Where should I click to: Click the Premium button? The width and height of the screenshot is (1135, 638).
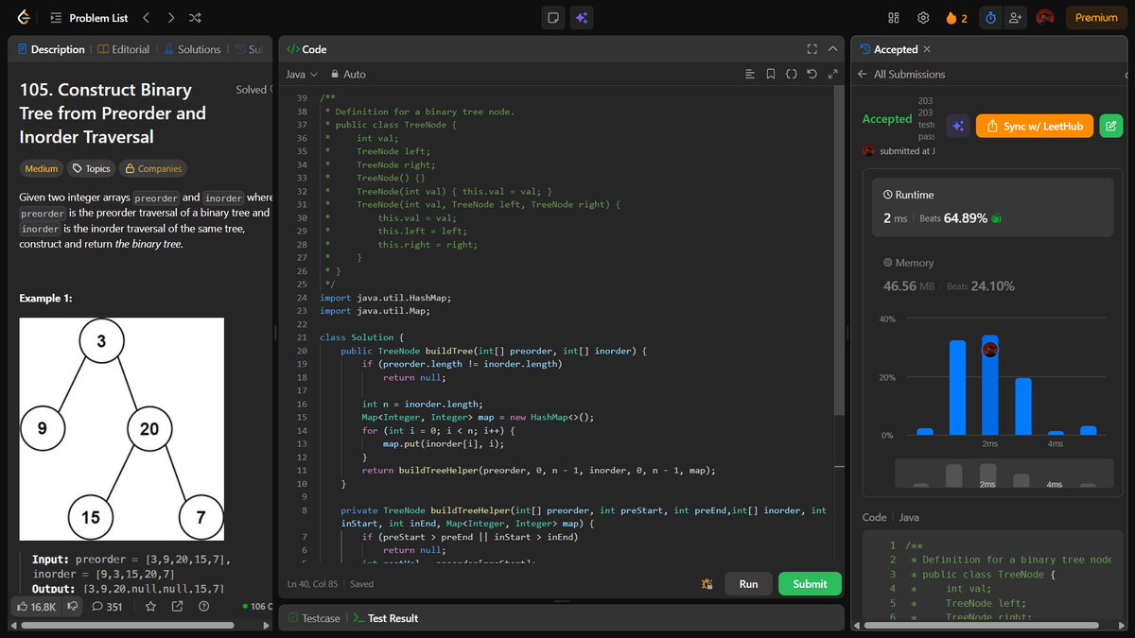coord(1096,17)
